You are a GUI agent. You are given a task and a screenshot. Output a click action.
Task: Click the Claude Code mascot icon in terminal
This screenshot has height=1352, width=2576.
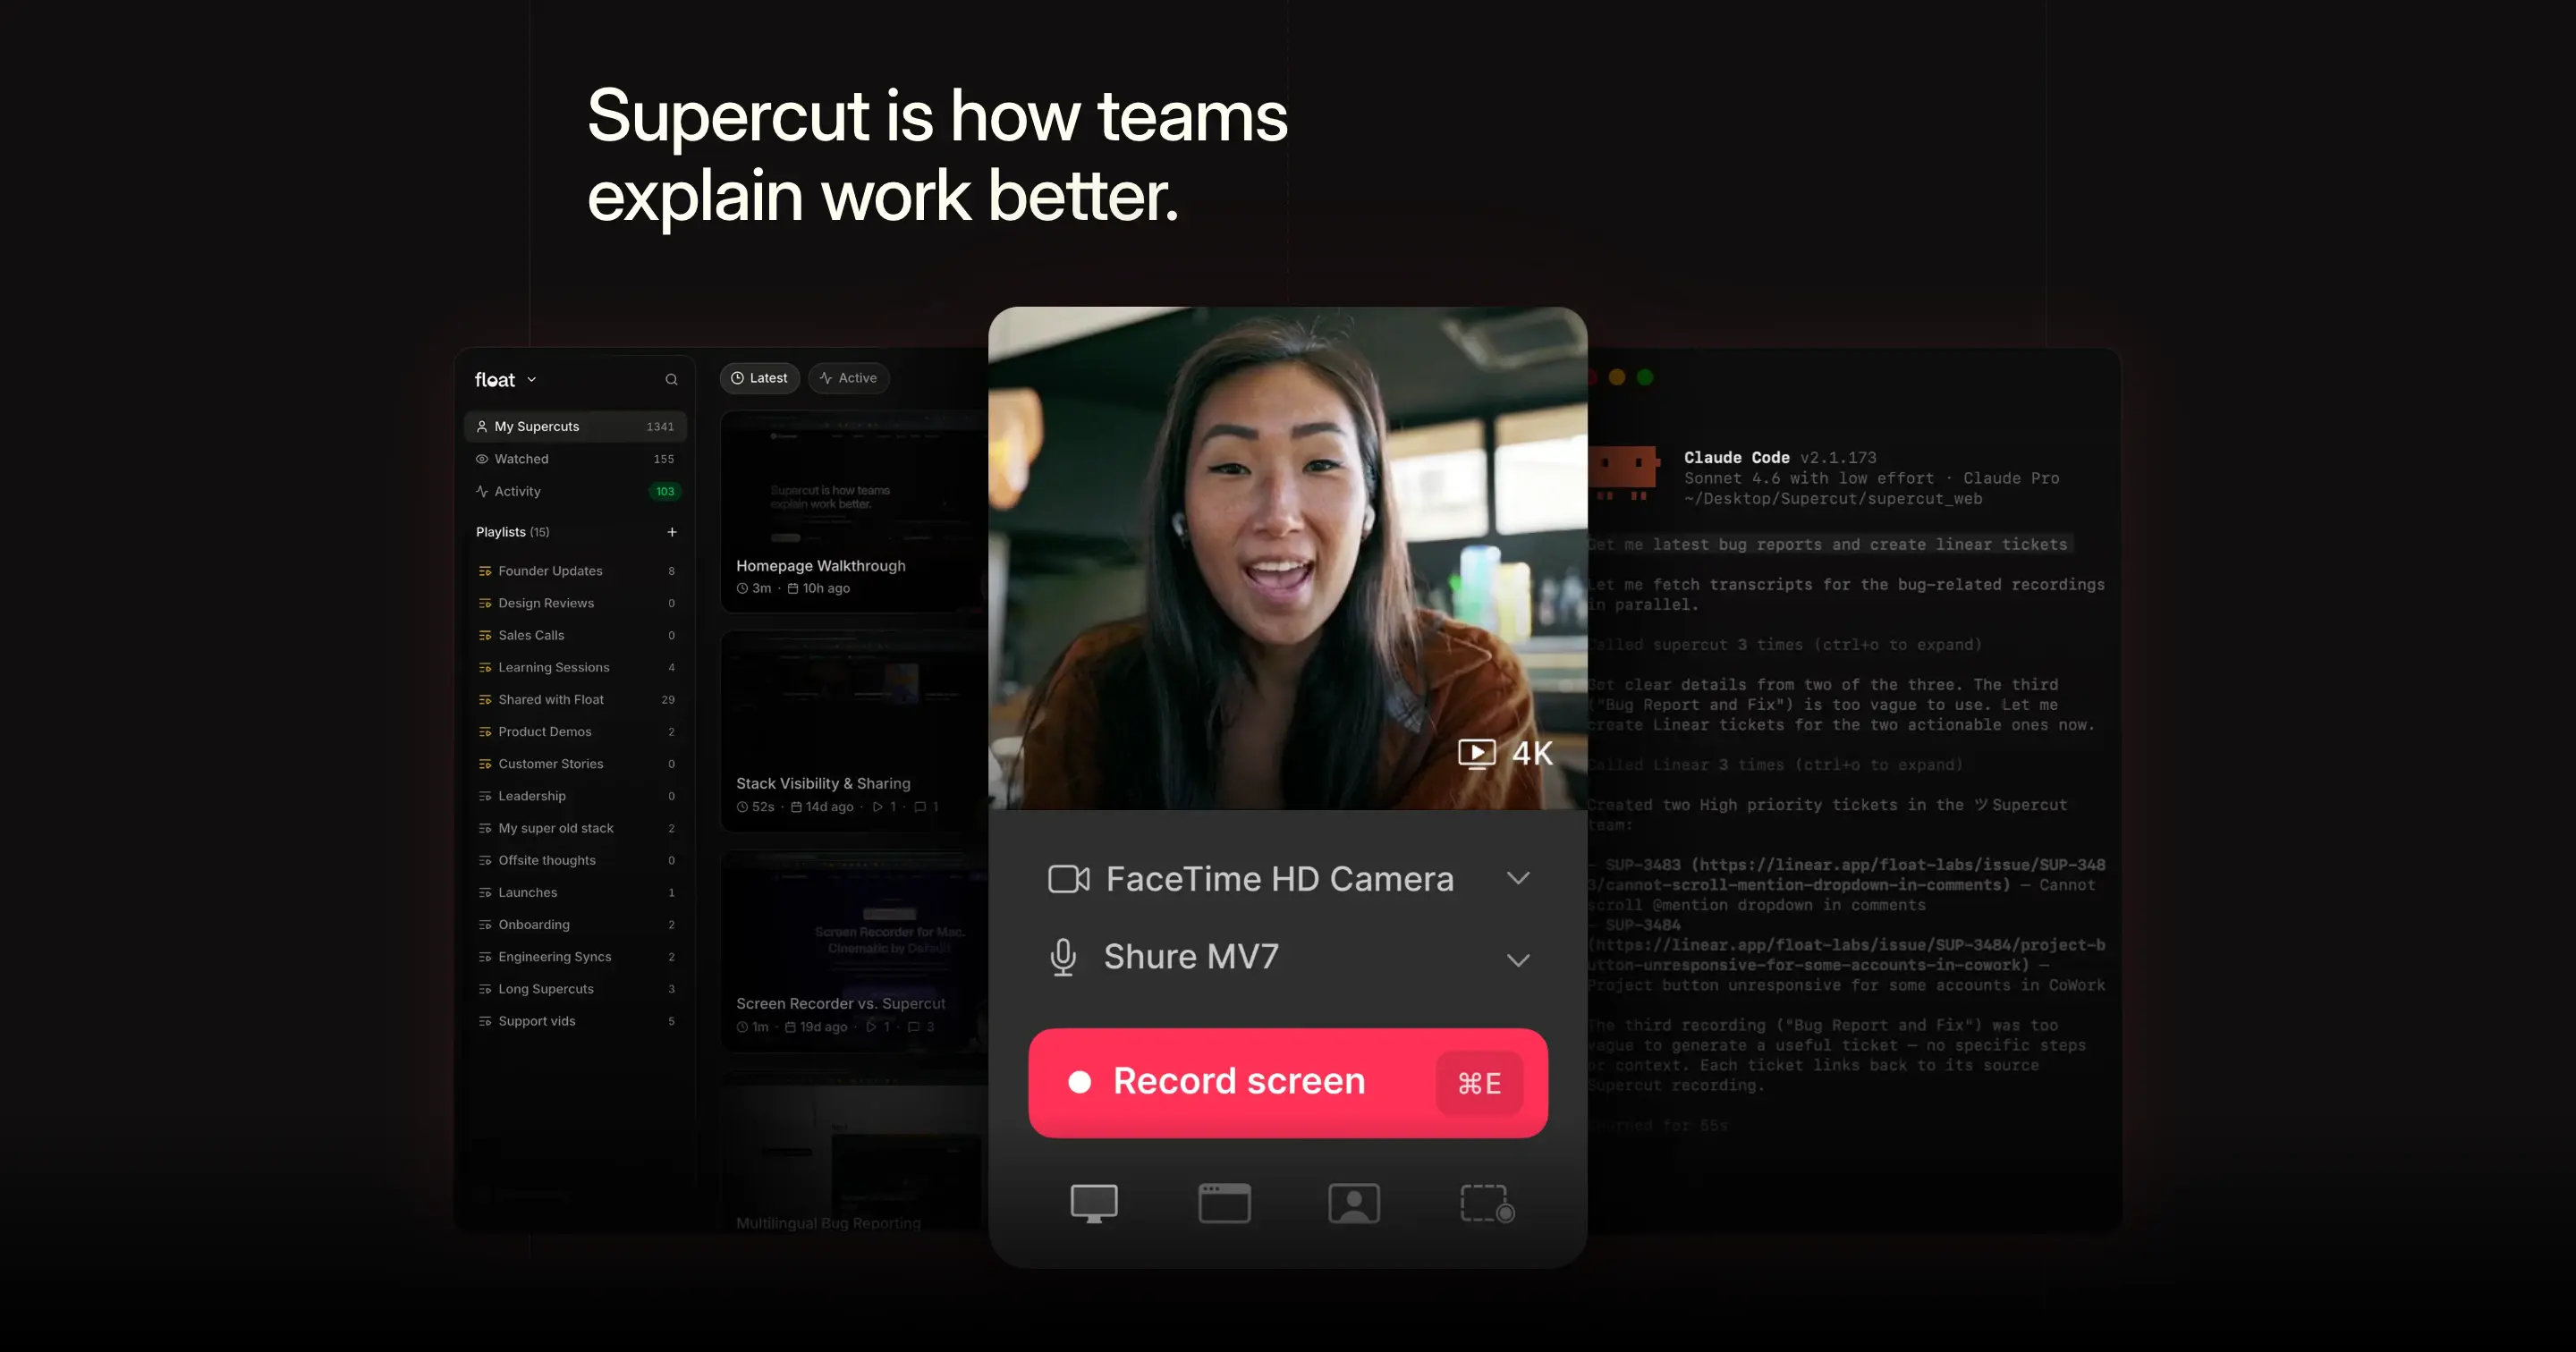(x=1623, y=472)
